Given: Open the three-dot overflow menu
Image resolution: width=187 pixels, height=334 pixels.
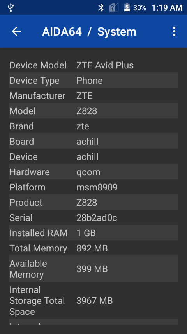Looking at the screenshot, I should tap(174, 31).
